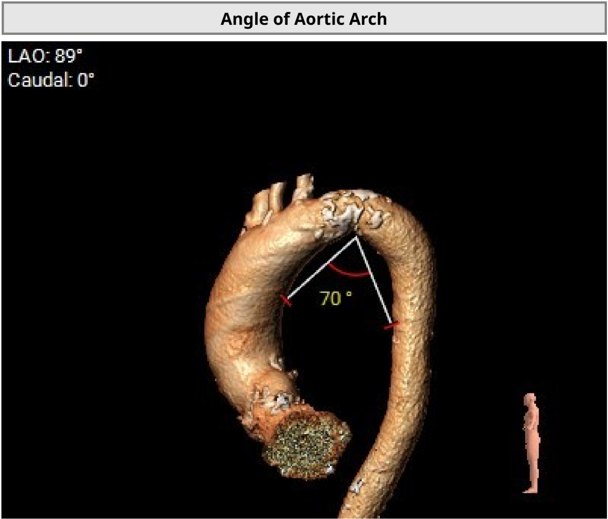The width and height of the screenshot is (608, 519).
Task: Click the left red endpoint tick of the angle
Action: pyautogui.click(x=286, y=301)
